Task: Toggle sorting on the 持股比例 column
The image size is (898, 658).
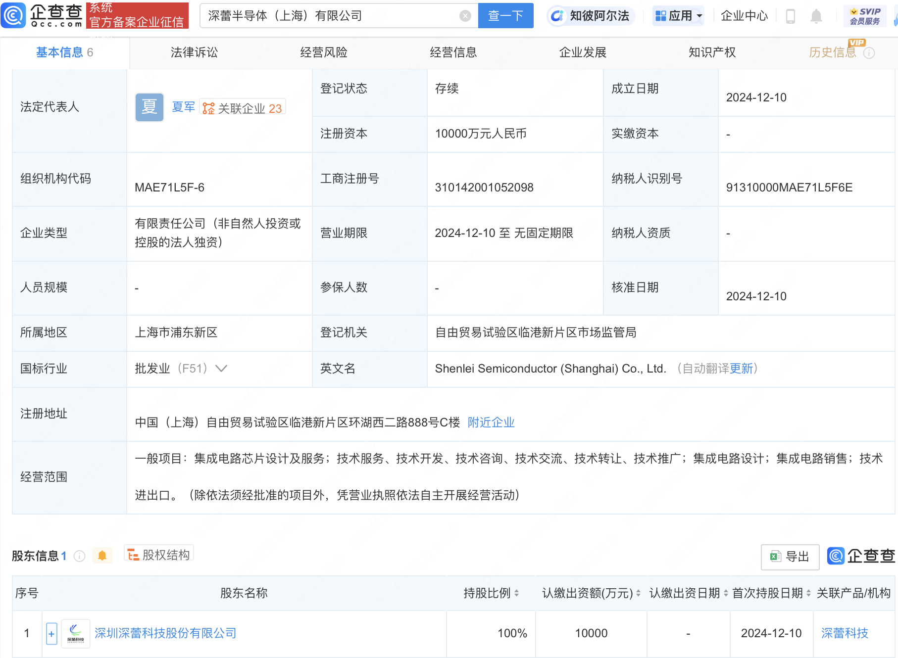Action: [517, 593]
